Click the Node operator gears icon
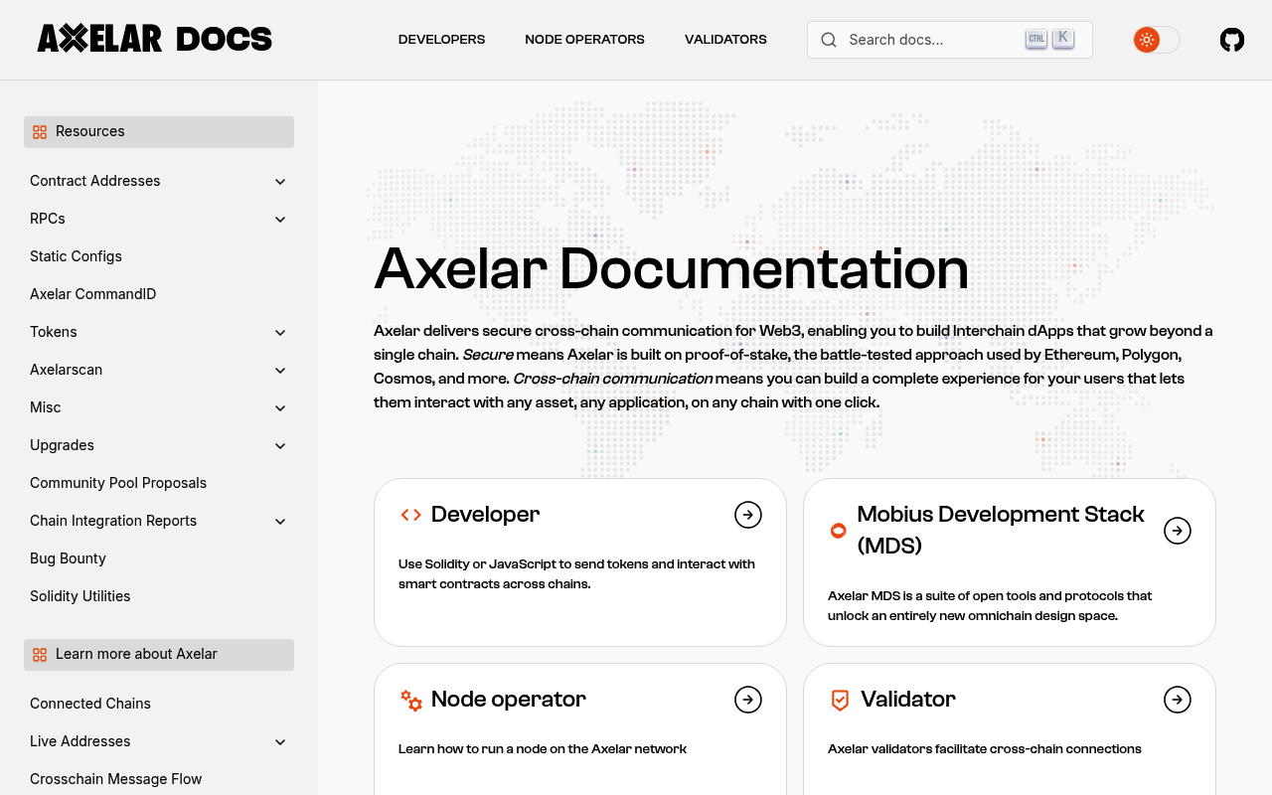Screen dimensions: 1272x795 (410, 700)
